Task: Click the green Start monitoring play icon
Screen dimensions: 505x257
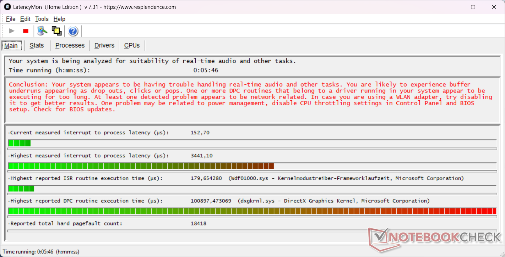Action: 12,31
